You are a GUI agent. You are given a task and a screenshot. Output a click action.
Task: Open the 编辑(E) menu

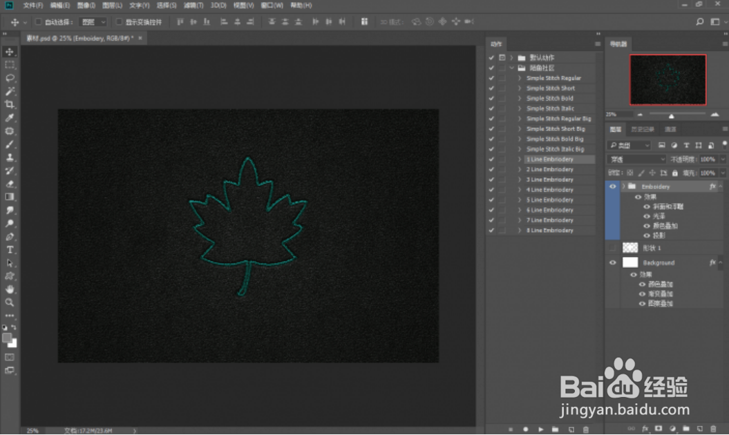click(59, 6)
